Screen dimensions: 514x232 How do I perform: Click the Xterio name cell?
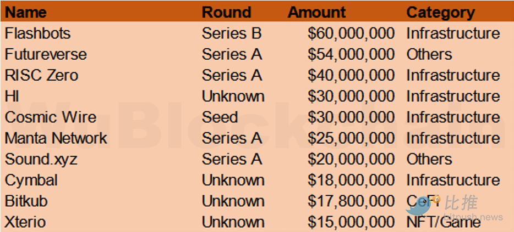tap(25, 222)
